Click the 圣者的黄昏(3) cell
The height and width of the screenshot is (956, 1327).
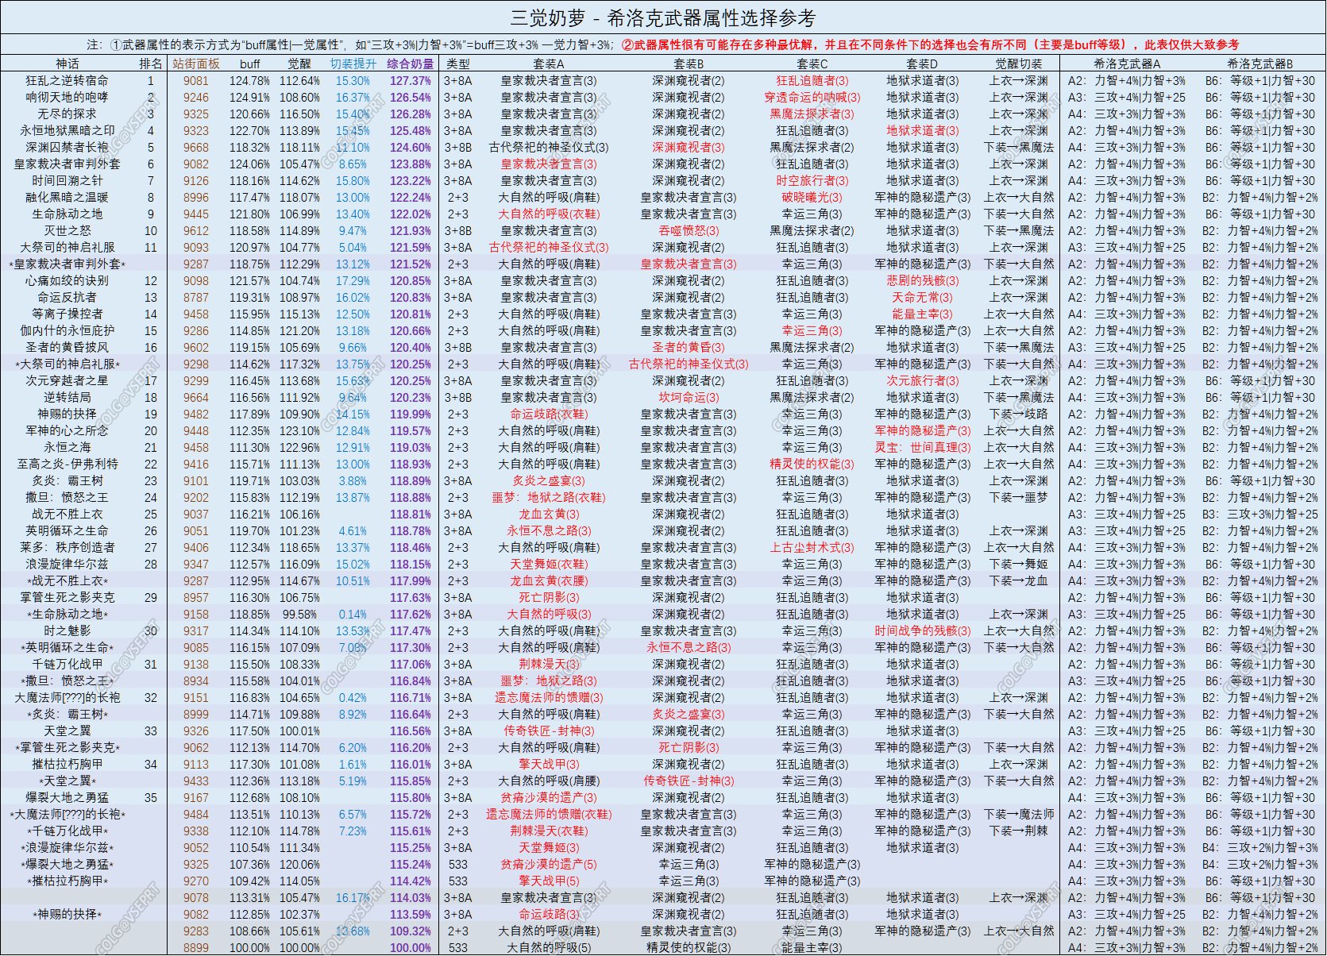tap(689, 347)
